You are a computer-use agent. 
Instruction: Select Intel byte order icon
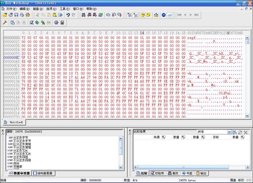click(170, 15)
